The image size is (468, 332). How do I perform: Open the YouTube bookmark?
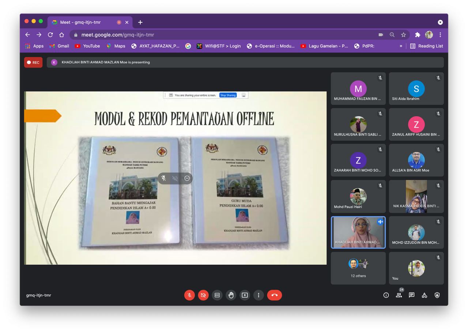coord(87,46)
